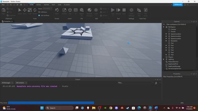Switch to the HOME tab
This screenshot has width=198, height=111.
point(32,5)
